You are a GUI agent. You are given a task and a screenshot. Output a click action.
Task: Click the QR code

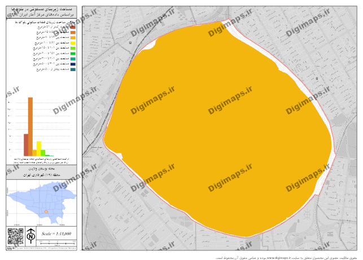pos(15,236)
